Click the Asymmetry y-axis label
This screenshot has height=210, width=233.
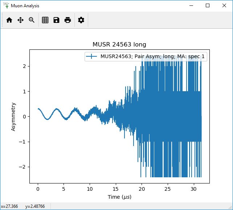(13, 117)
